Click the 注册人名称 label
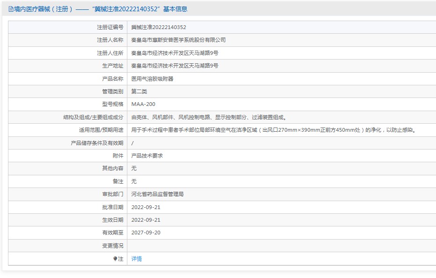Image resolution: width=436 pixels, height=278 pixels. [110, 40]
